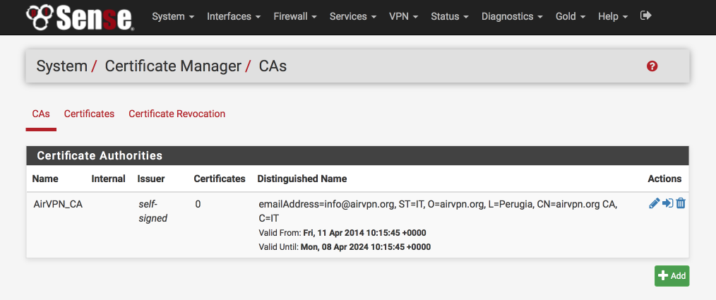Image resolution: width=716 pixels, height=300 pixels.
Task: Edit the AirVPN_CA certificate authority
Action: pyautogui.click(x=654, y=203)
